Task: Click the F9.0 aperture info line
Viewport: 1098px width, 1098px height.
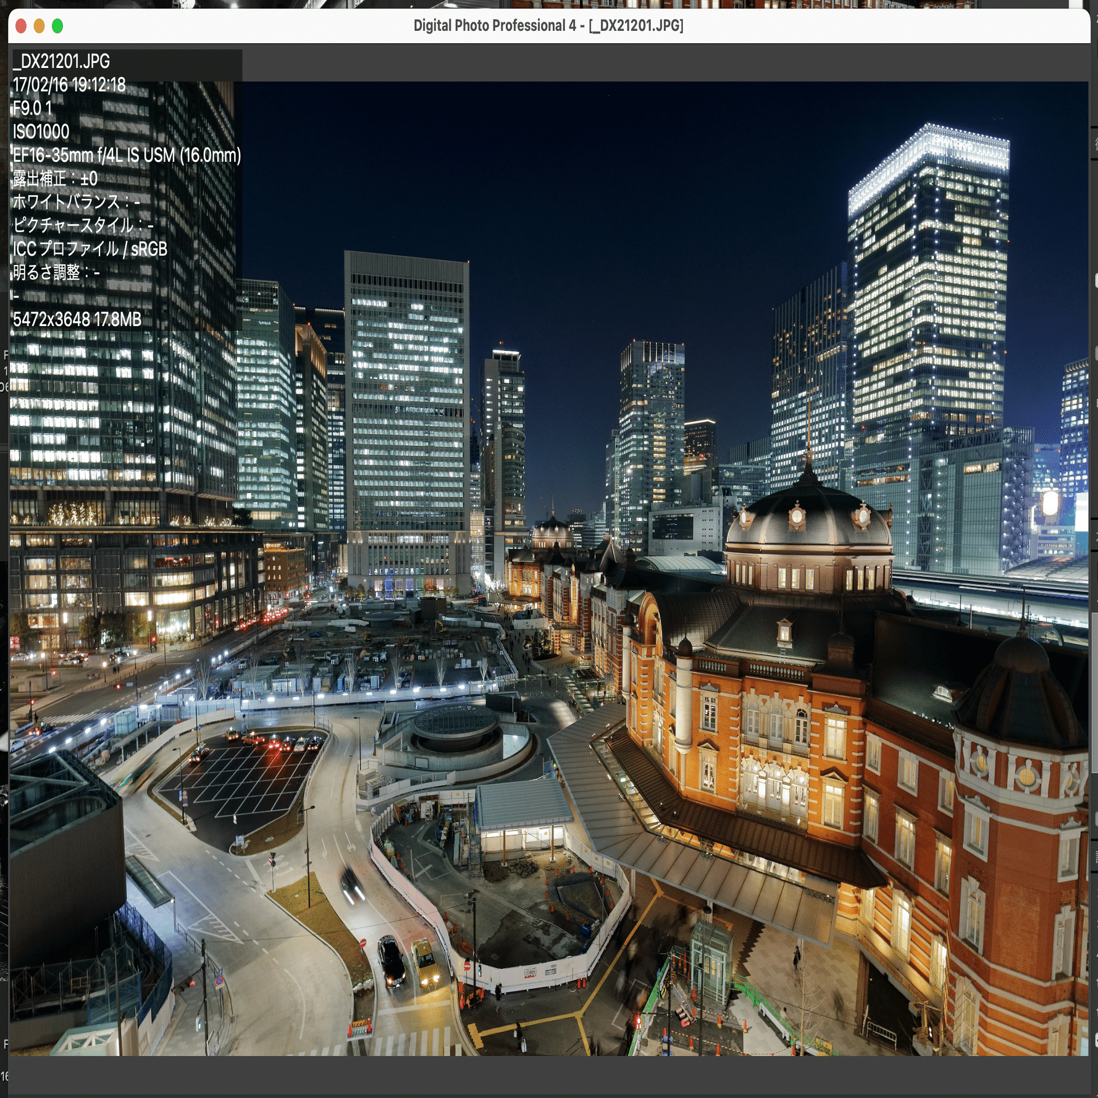Action: click(33, 108)
